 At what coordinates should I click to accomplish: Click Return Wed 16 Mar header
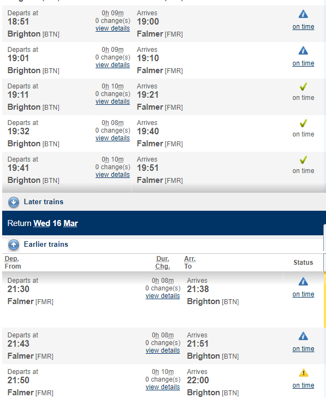43,223
